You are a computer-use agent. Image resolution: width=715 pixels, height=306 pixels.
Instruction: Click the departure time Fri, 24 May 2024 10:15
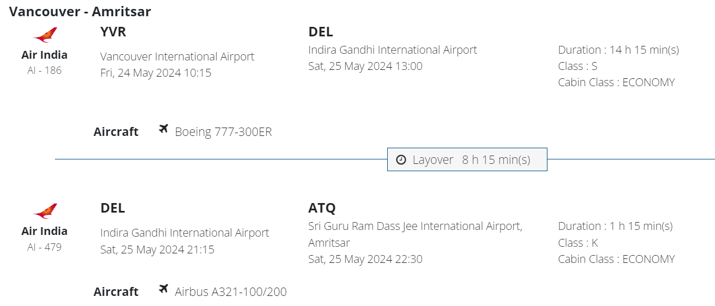[x=156, y=73]
